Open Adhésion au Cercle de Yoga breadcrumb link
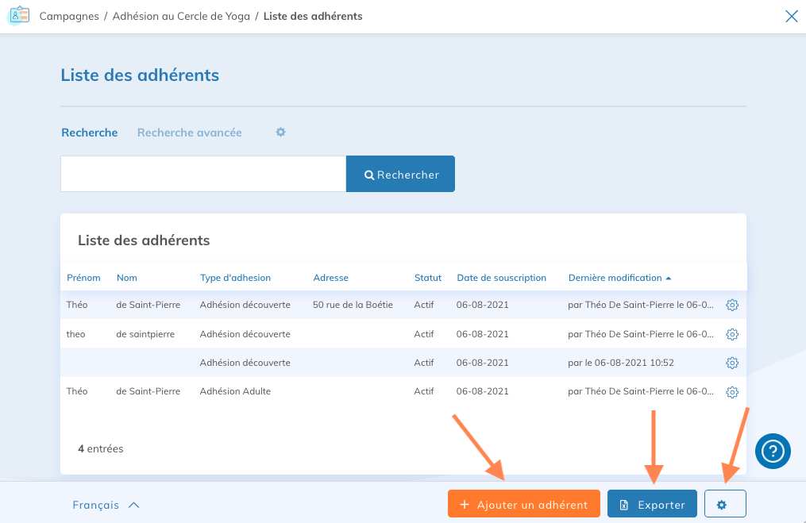Viewport: 806px width, 523px height. tap(181, 16)
